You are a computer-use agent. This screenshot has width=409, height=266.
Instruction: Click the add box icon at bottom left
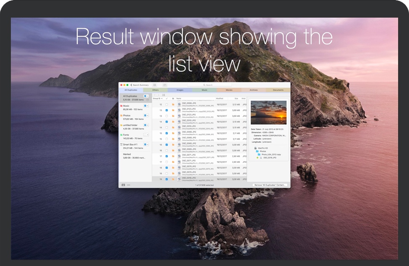pos(123,185)
